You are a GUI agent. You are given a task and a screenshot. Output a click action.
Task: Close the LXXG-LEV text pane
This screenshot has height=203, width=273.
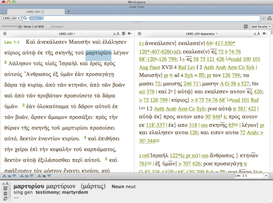(5, 34)
